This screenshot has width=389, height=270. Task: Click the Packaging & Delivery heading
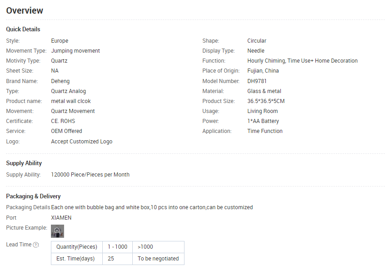pyautogui.click(x=33, y=196)
